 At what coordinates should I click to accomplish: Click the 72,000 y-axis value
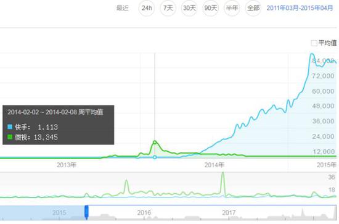tap(323, 76)
